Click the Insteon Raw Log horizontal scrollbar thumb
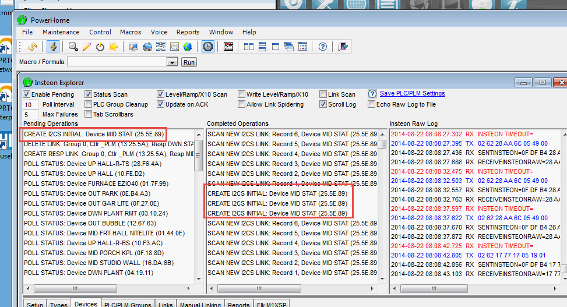 434,288
